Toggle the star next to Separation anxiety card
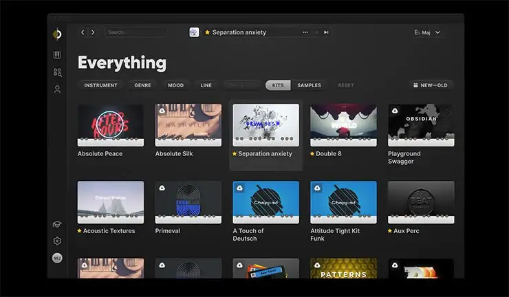 (235, 153)
